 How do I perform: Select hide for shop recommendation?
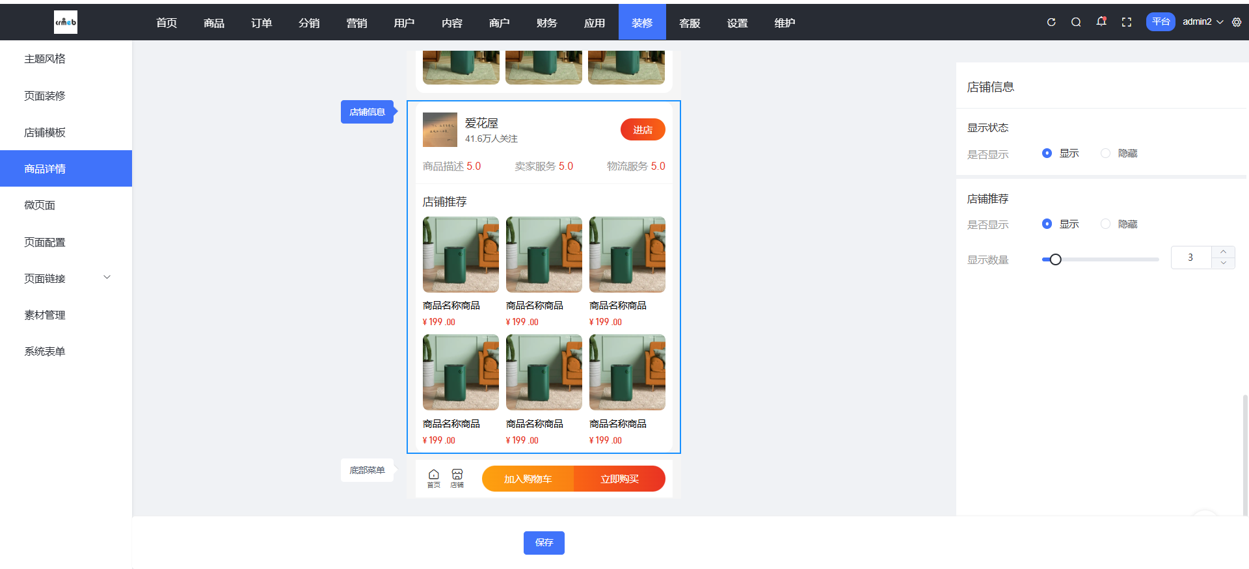1105,224
